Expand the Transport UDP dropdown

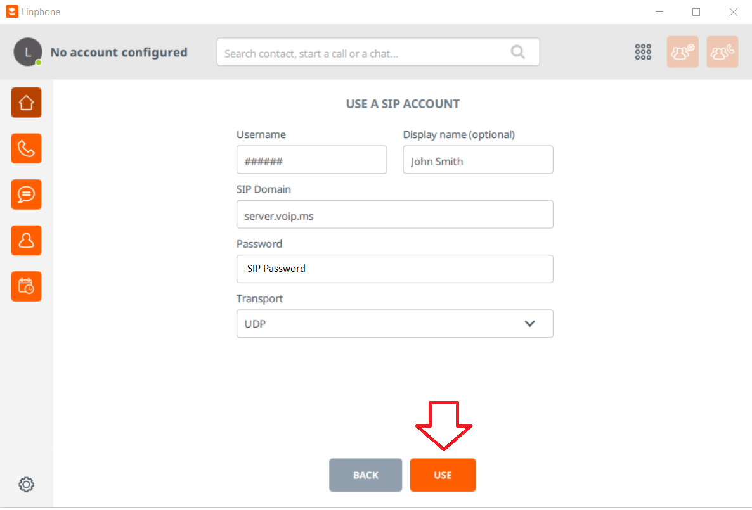(394, 324)
